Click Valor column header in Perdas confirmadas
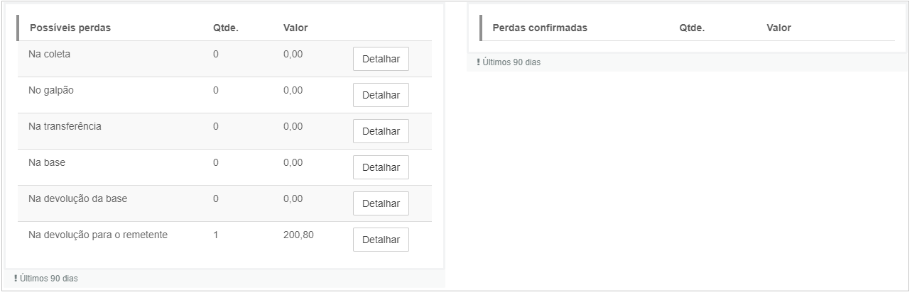Image resolution: width=912 pixels, height=297 pixels. [x=779, y=28]
